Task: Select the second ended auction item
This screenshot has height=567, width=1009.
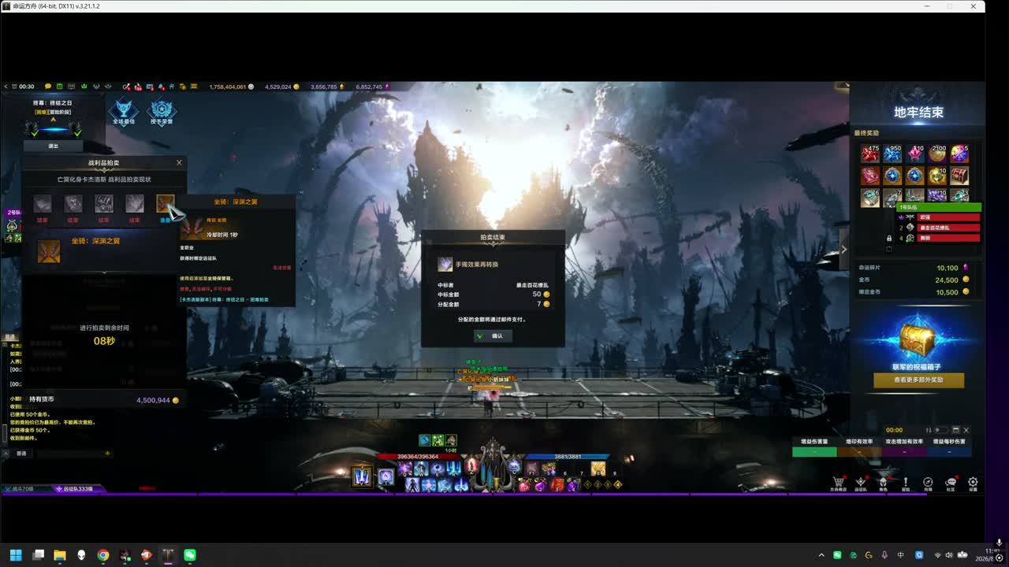Action: pos(73,205)
